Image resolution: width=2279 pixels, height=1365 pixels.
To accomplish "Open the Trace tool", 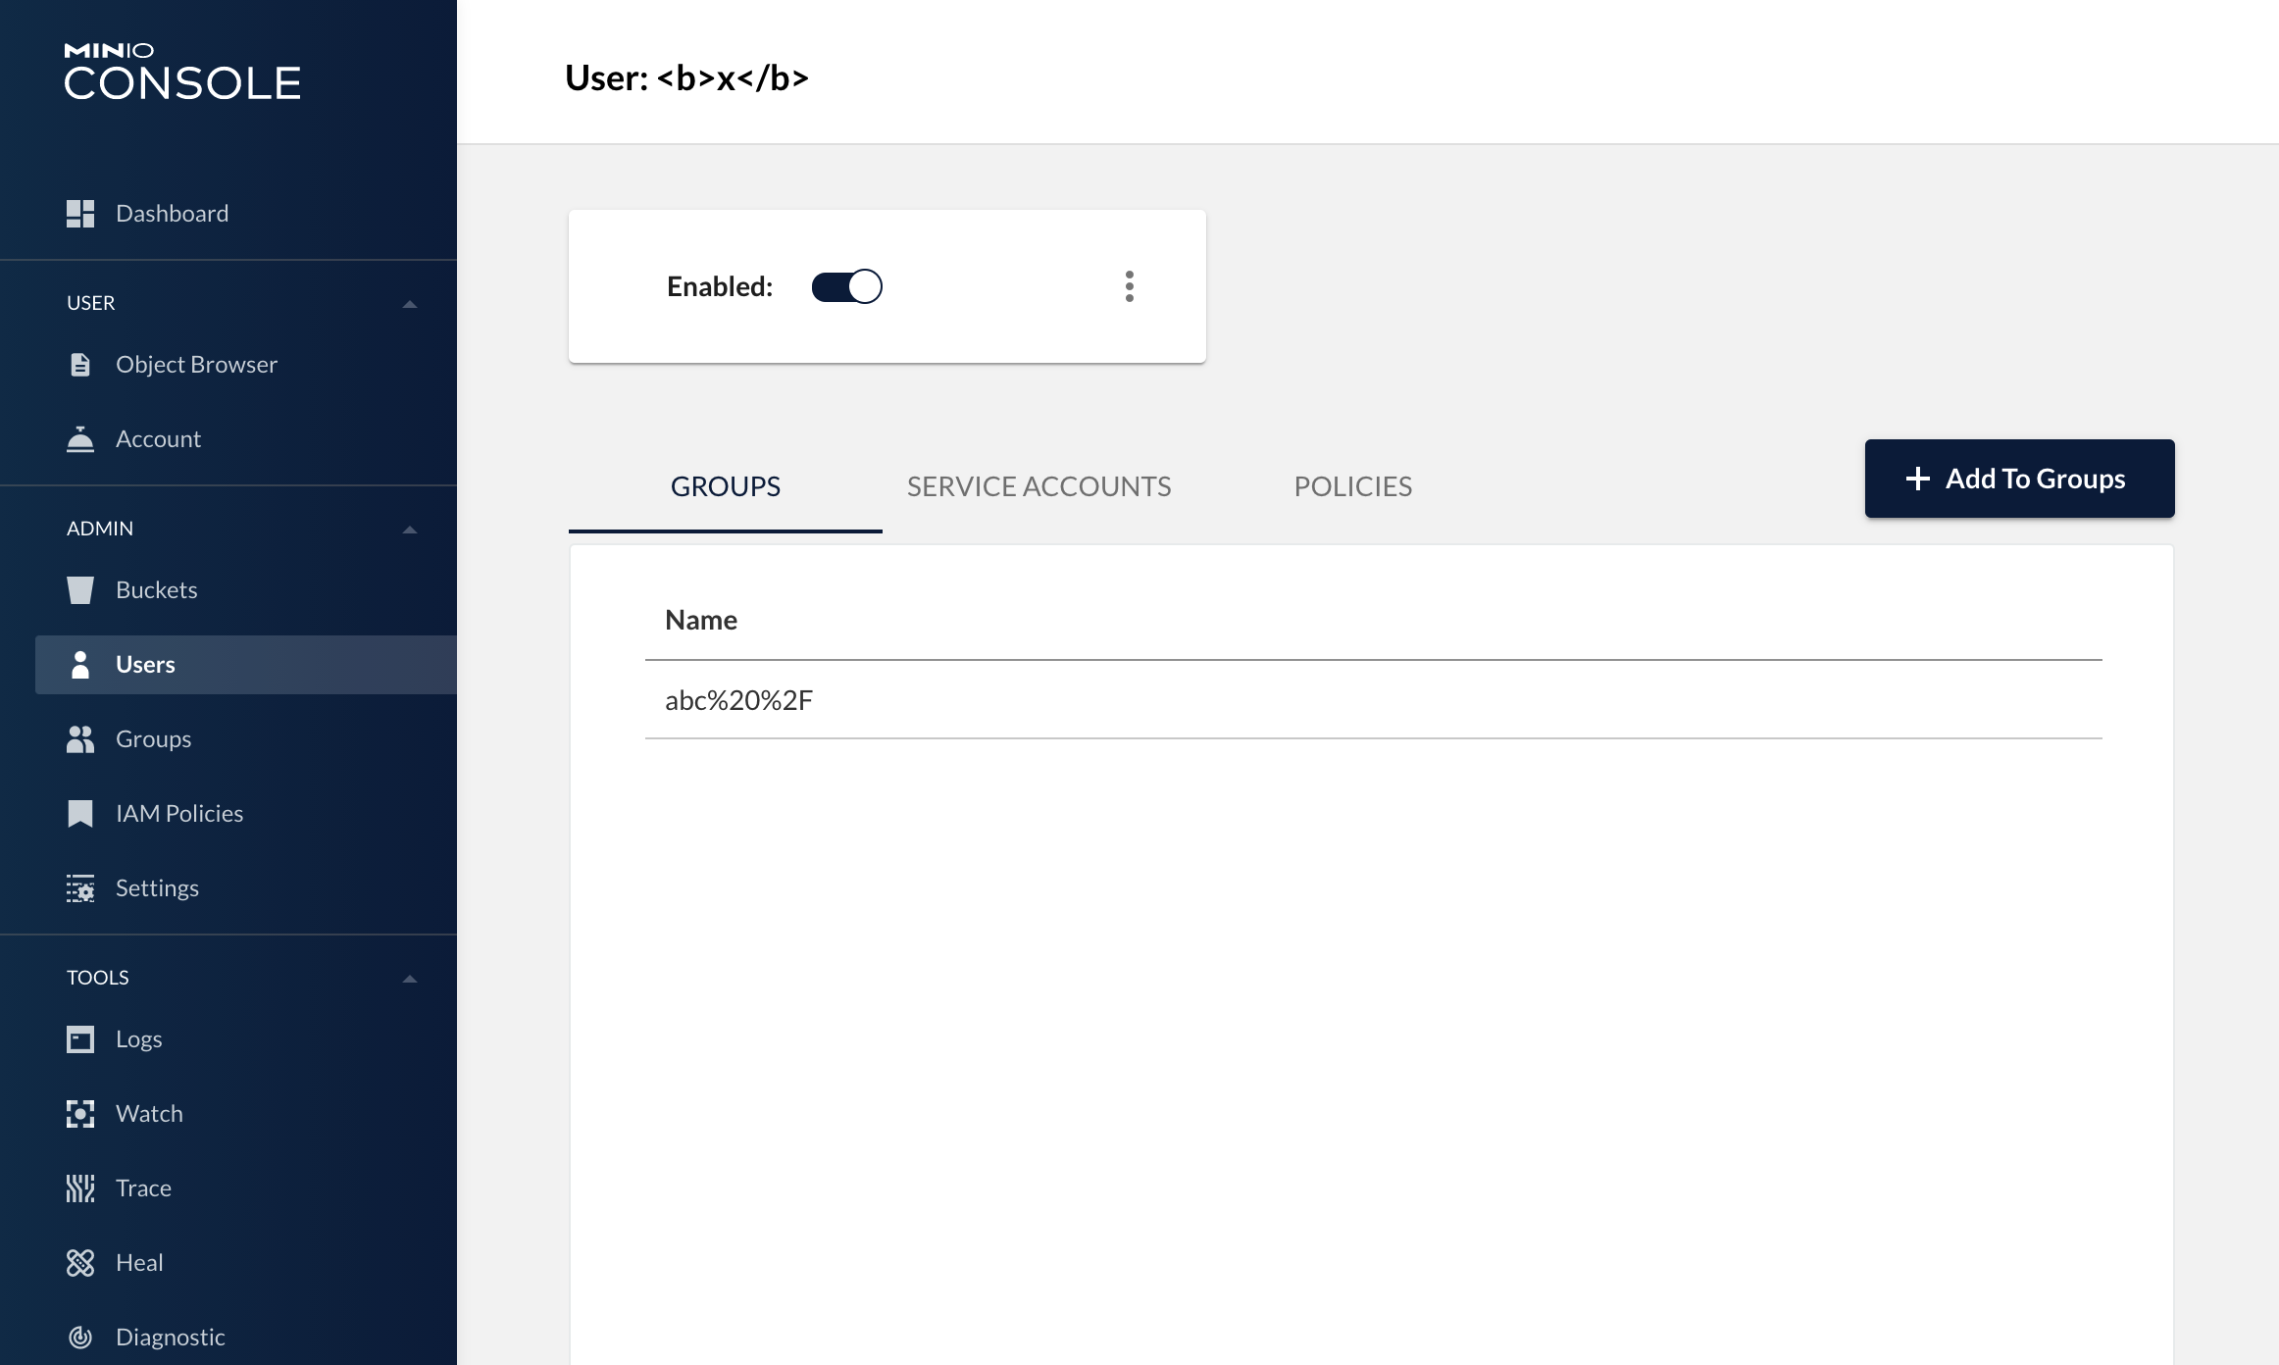I will 245,1188.
